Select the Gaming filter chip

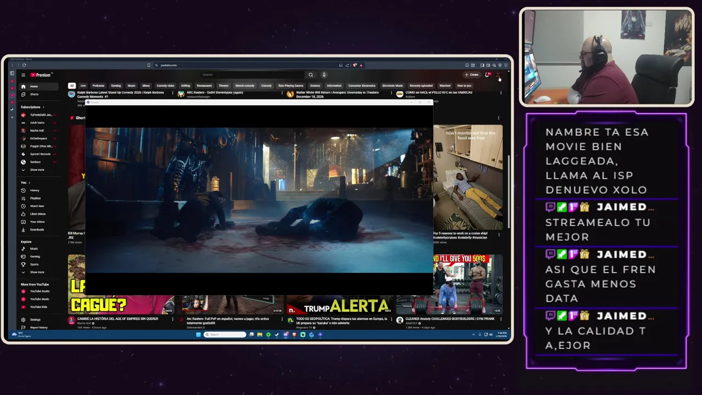(116, 86)
